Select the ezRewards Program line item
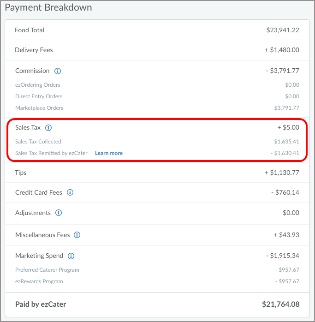Viewport: 315px width, 322px height. [39, 281]
